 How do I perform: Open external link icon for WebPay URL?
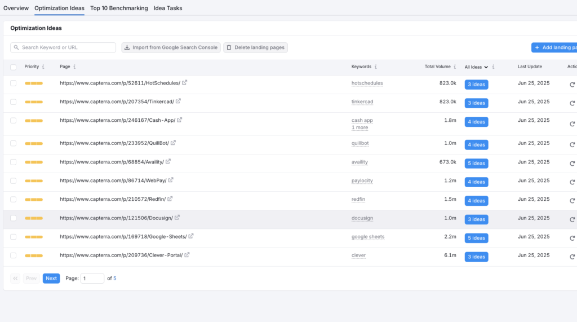pyautogui.click(x=171, y=180)
